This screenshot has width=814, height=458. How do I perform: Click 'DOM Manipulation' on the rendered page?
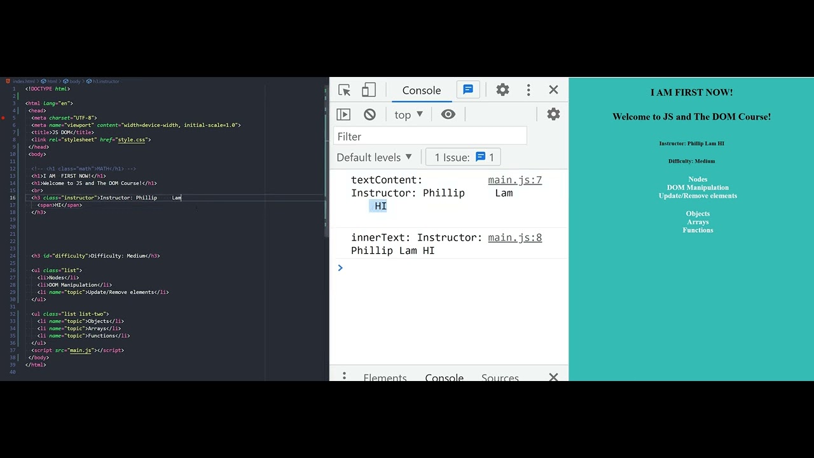[x=698, y=188]
